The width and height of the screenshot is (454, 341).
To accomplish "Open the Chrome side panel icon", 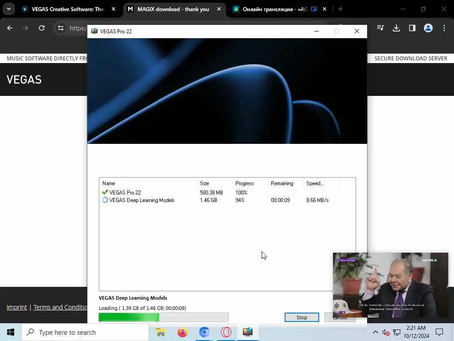I will pyautogui.click(x=412, y=28).
